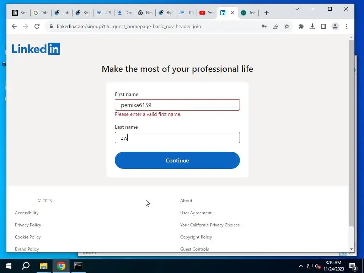View site info lock icon

(51, 26)
